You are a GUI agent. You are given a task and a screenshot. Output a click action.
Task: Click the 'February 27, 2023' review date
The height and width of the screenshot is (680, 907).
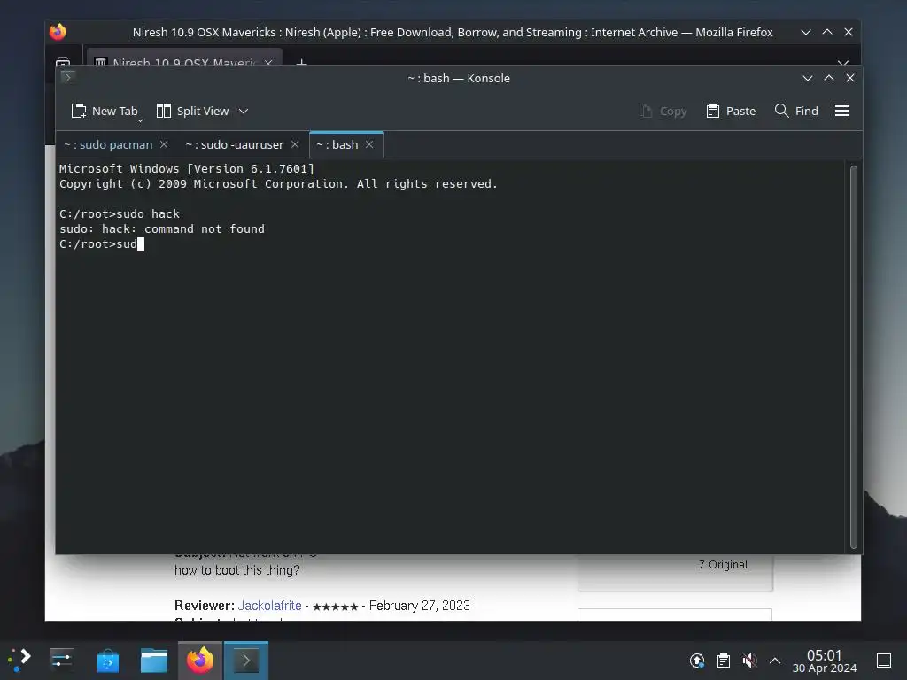pos(419,606)
